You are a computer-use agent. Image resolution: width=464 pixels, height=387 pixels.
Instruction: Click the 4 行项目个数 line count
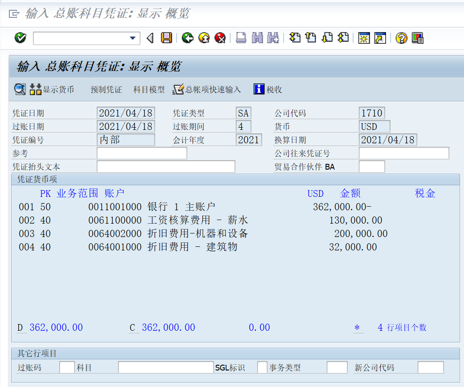pyautogui.click(x=402, y=327)
